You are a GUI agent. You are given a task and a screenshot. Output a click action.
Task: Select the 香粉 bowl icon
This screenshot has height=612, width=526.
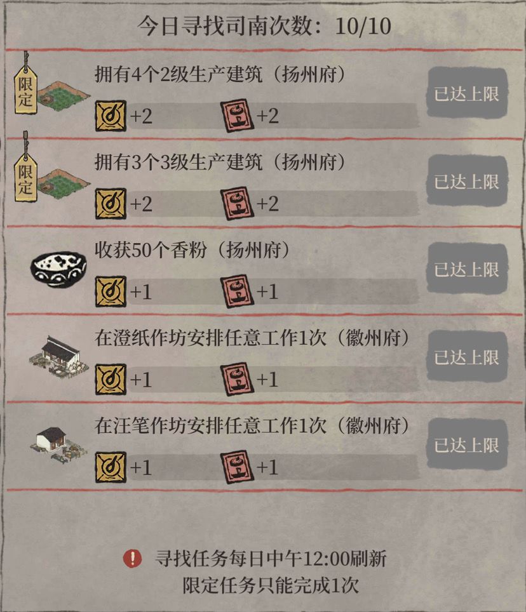58,269
